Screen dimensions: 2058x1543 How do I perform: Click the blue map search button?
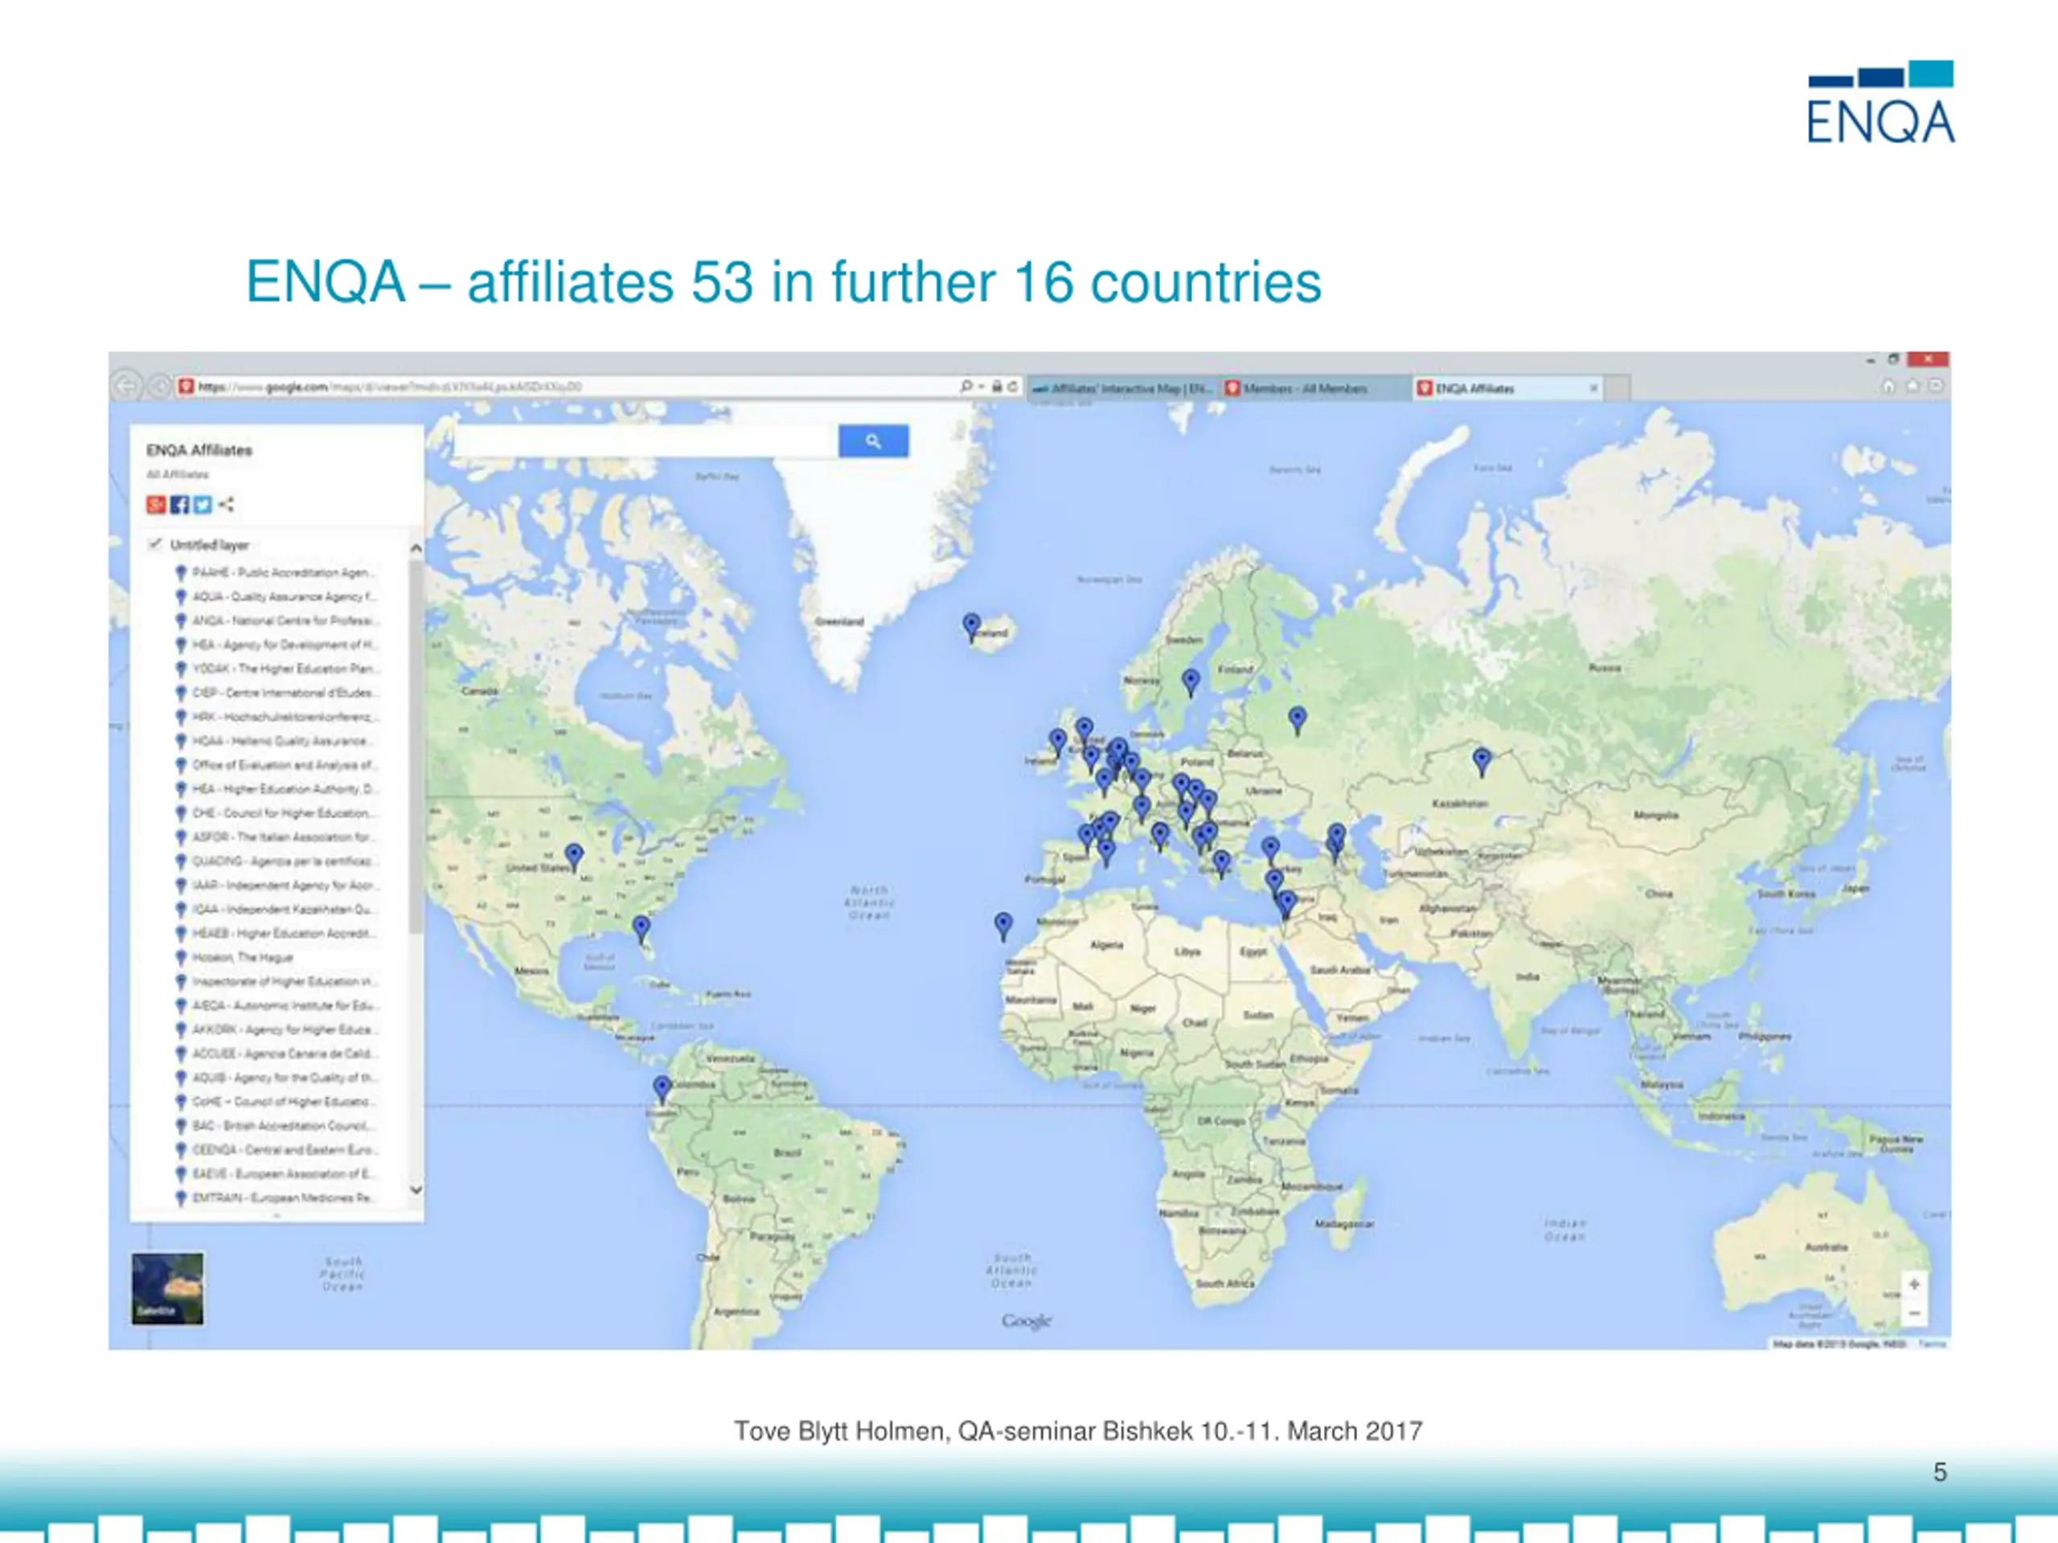873,441
